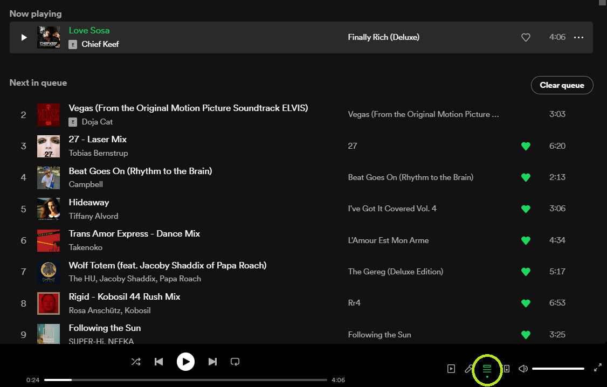Unlike Rigid - Kobosil 44 Rush Mix

pyautogui.click(x=526, y=303)
